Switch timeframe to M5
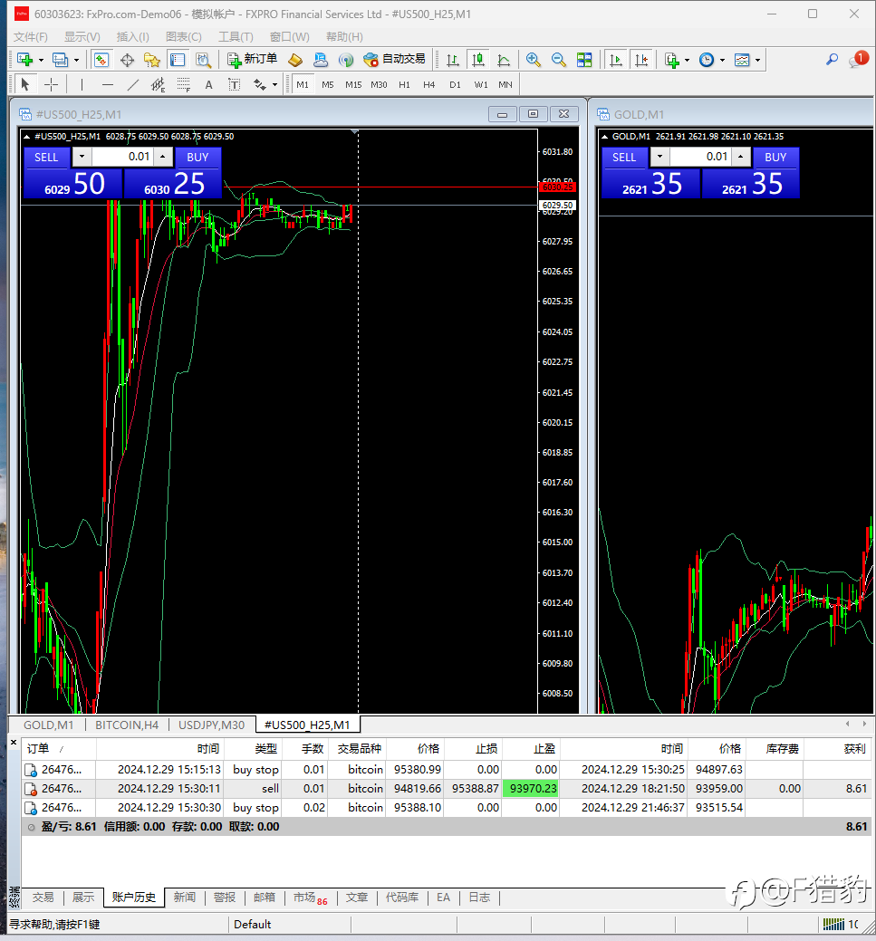876x941 pixels. pos(328,84)
